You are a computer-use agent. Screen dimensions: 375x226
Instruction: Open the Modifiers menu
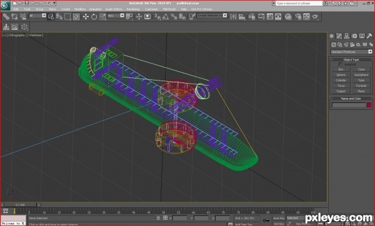80,9
